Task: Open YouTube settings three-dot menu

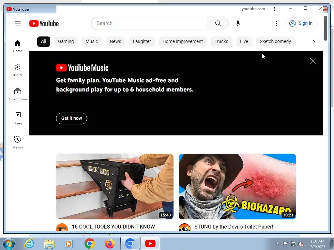Action: [x=276, y=23]
